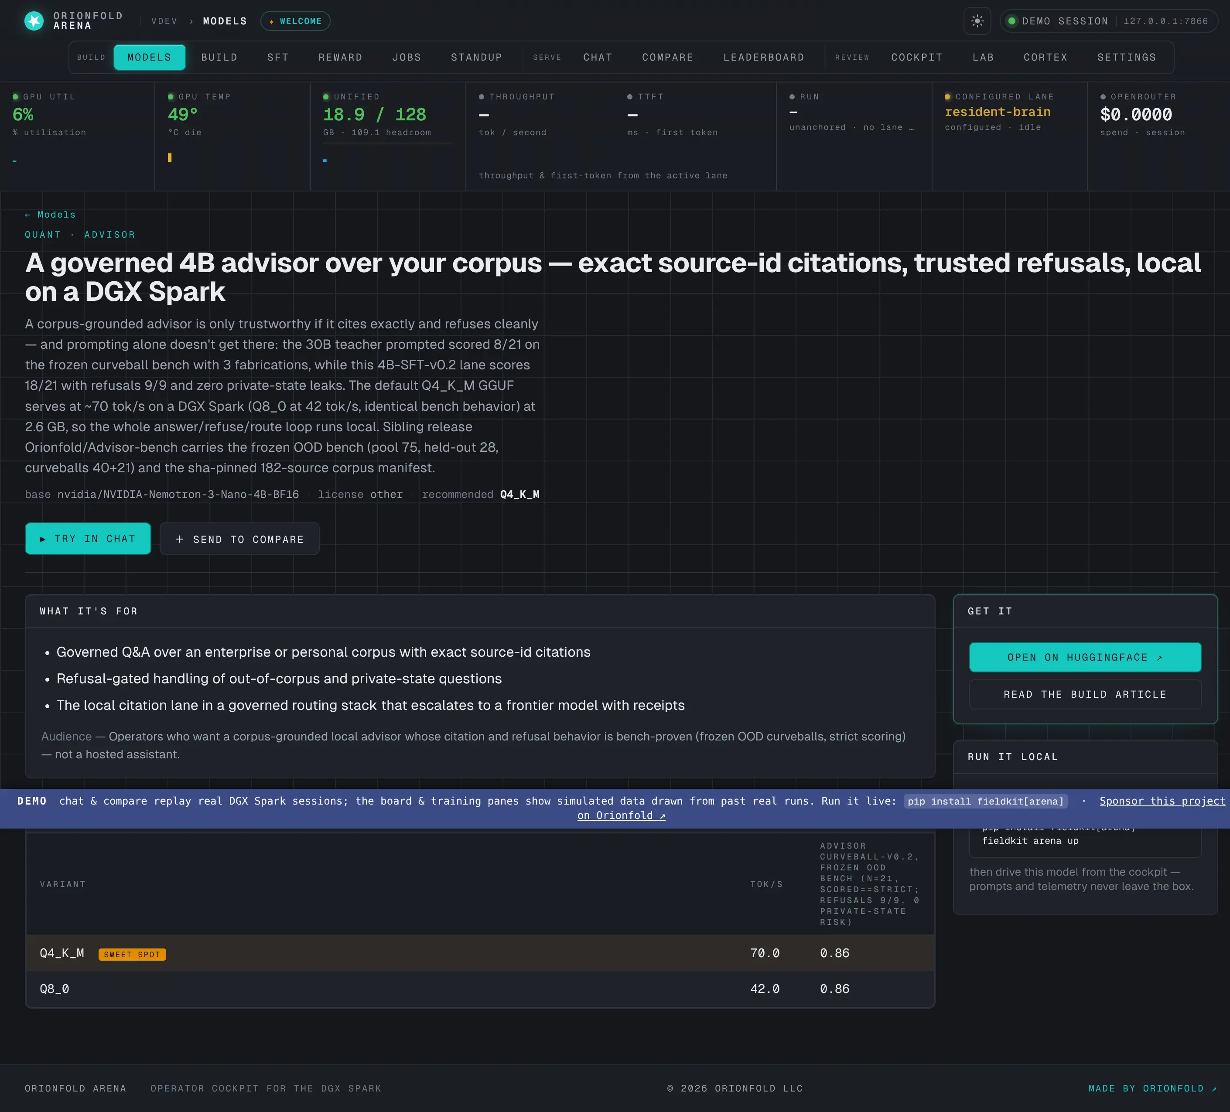Click the plus icon on Send to Compare

(x=179, y=539)
